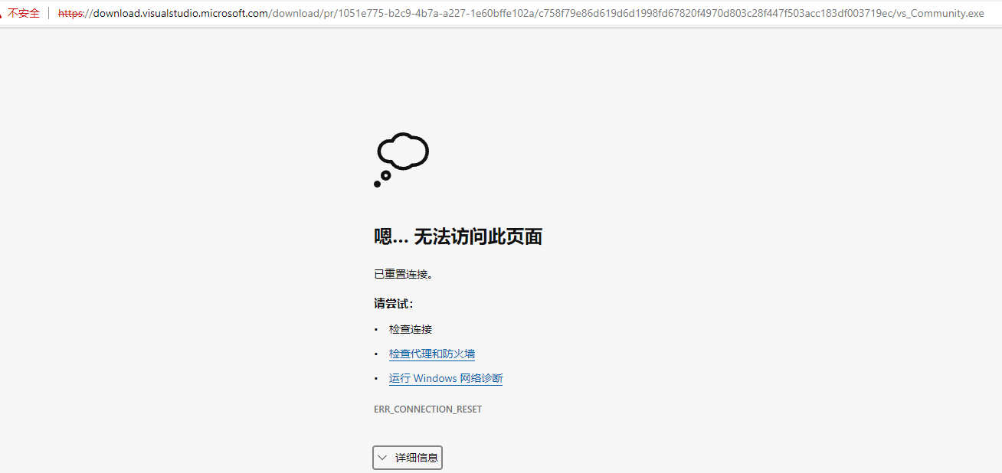This screenshot has width=1002, height=473.
Task: Click the small dot below the cloud graphic
Action: [x=377, y=183]
